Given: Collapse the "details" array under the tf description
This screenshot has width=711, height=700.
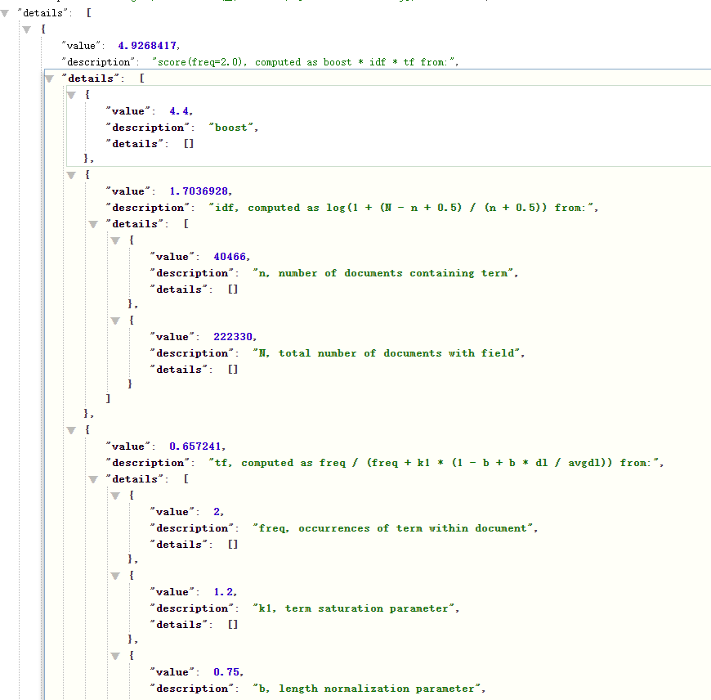Looking at the screenshot, I should pos(93,479).
